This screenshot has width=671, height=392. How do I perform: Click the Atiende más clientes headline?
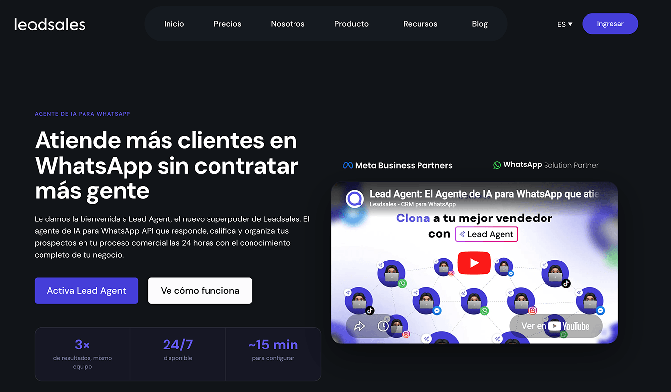click(167, 165)
